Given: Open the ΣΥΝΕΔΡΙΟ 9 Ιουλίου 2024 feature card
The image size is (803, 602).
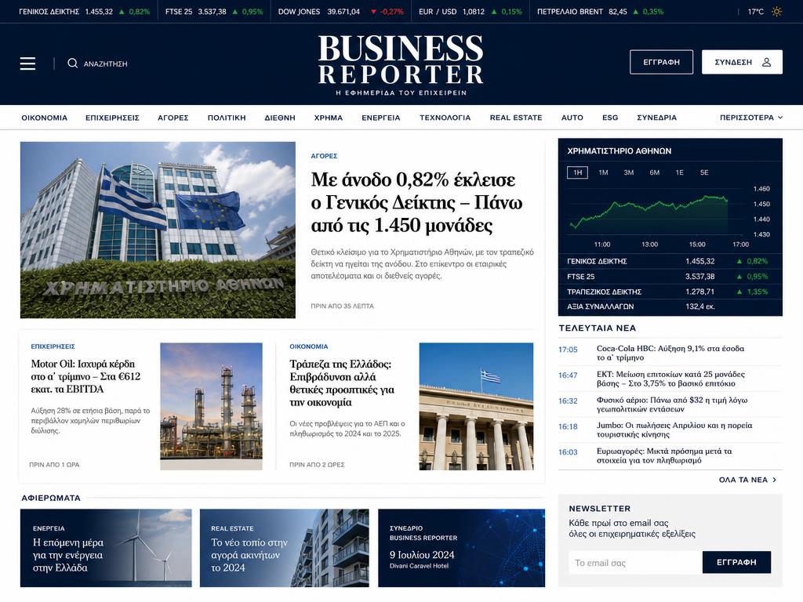Looking at the screenshot, I should [461, 548].
